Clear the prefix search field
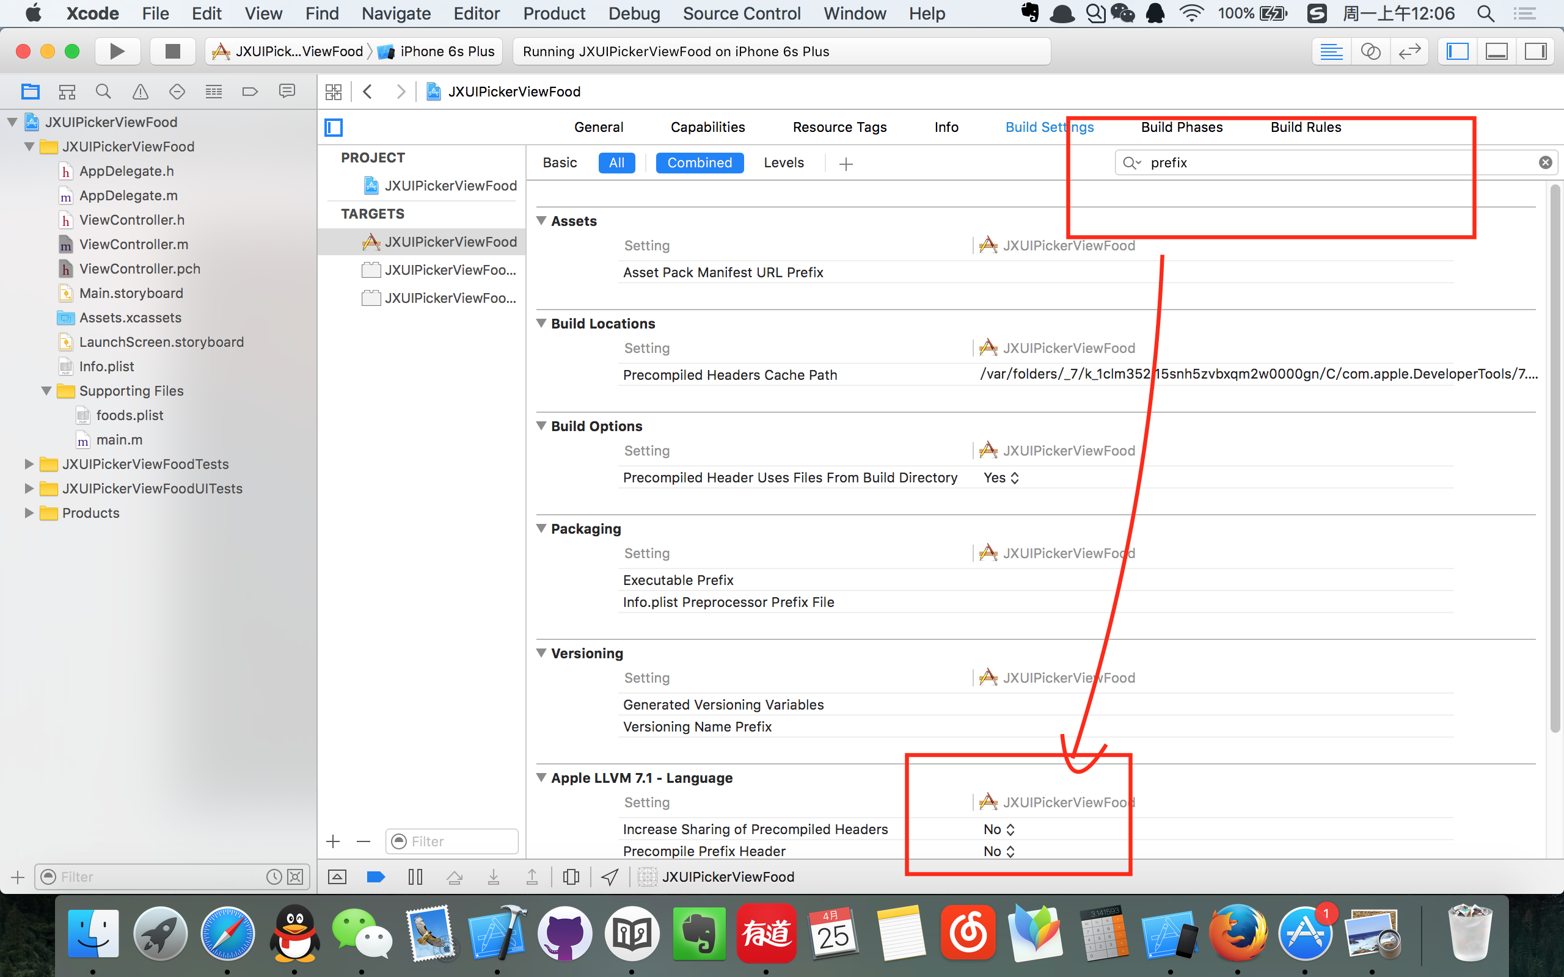Viewport: 1564px width, 977px height. [x=1545, y=162]
